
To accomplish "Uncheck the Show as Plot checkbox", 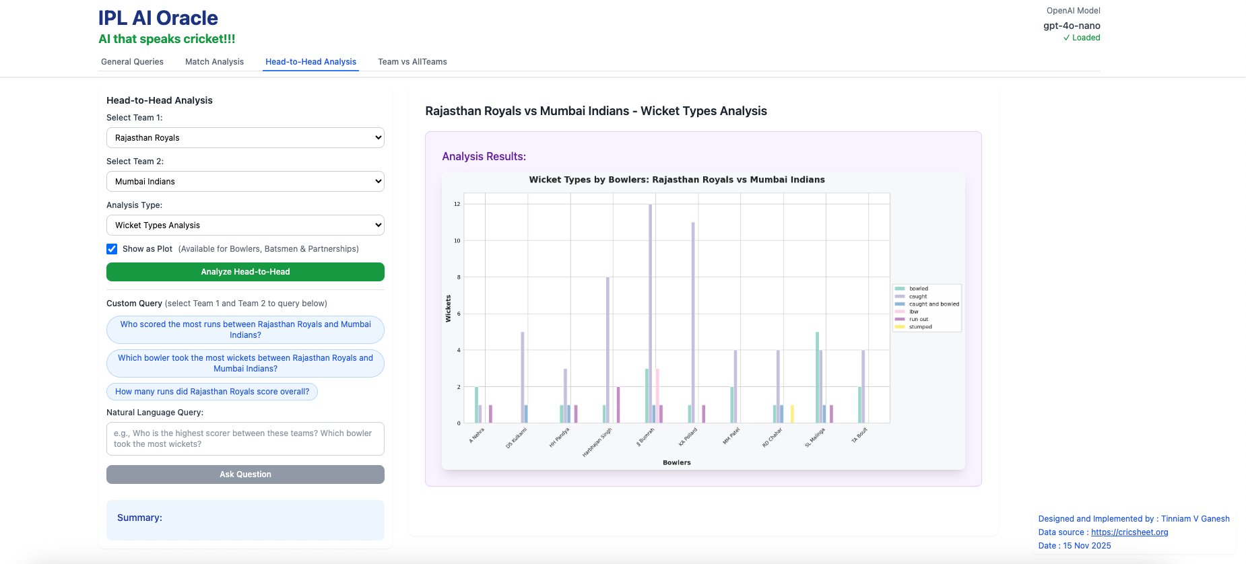I will coord(112,249).
